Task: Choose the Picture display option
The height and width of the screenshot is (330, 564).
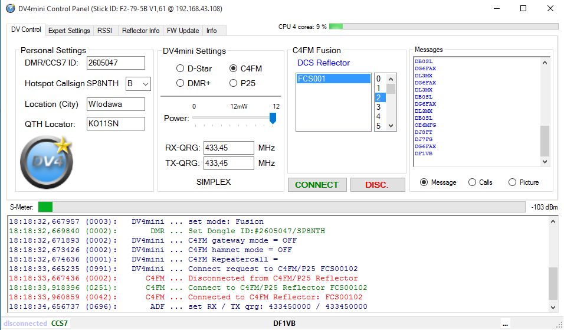Action: (x=512, y=182)
